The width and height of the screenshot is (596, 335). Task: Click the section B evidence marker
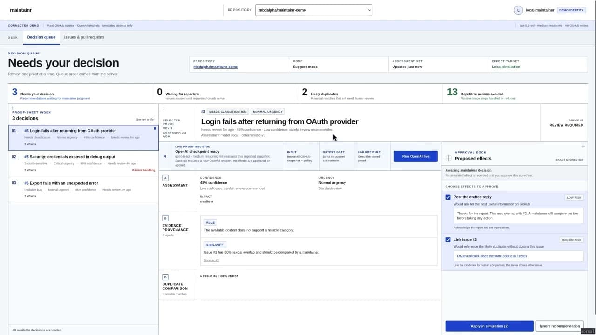(x=165, y=218)
